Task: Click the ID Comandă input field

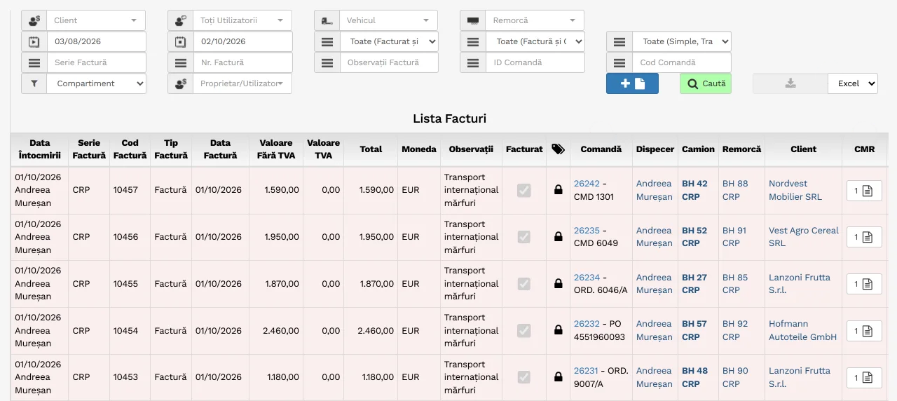Action: pyautogui.click(x=535, y=62)
